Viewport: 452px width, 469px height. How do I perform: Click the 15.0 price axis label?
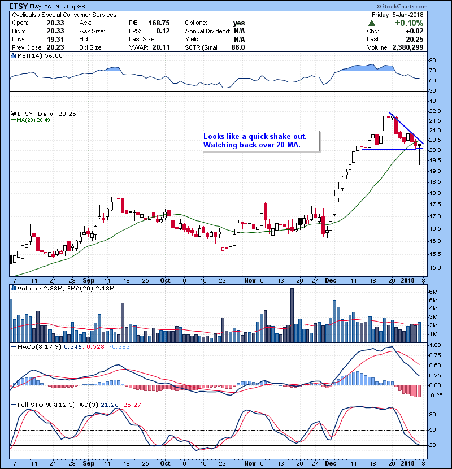435,268
